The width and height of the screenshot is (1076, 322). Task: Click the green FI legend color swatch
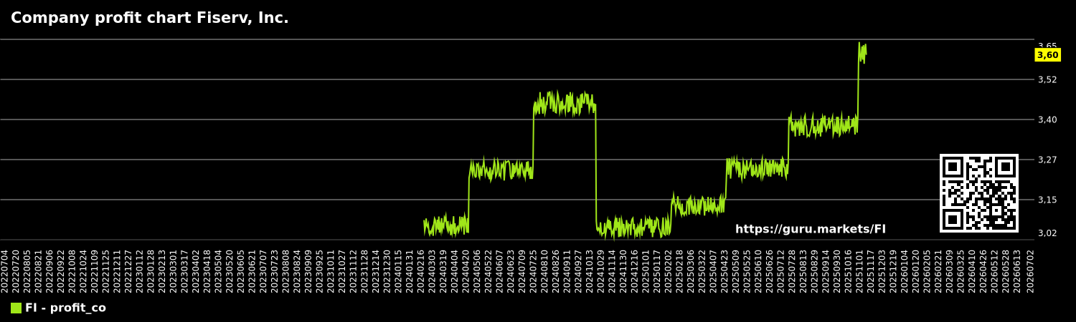16,308
